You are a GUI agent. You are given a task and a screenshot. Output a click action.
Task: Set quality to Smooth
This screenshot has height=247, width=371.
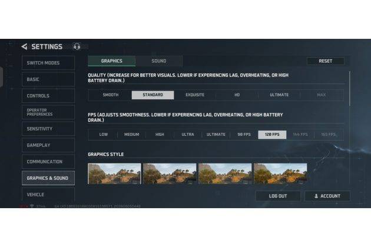[111, 95]
